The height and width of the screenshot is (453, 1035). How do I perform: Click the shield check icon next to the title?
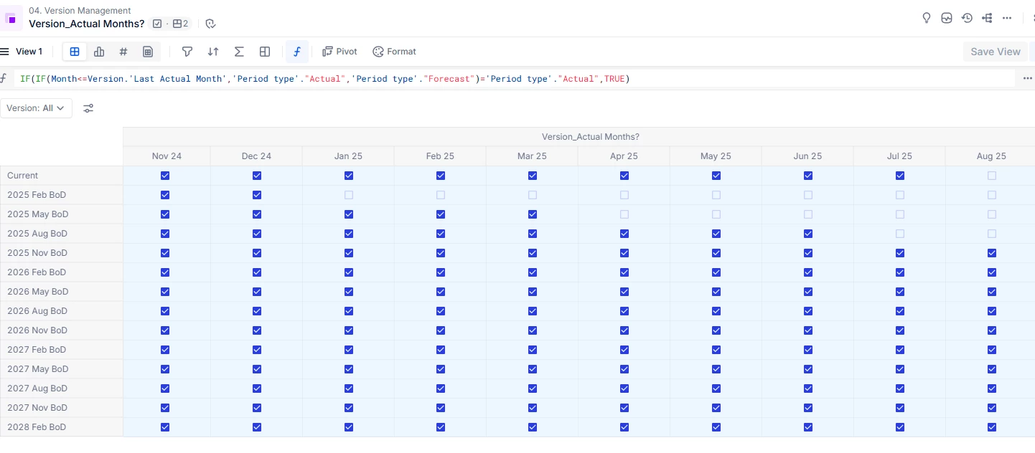[x=210, y=24]
